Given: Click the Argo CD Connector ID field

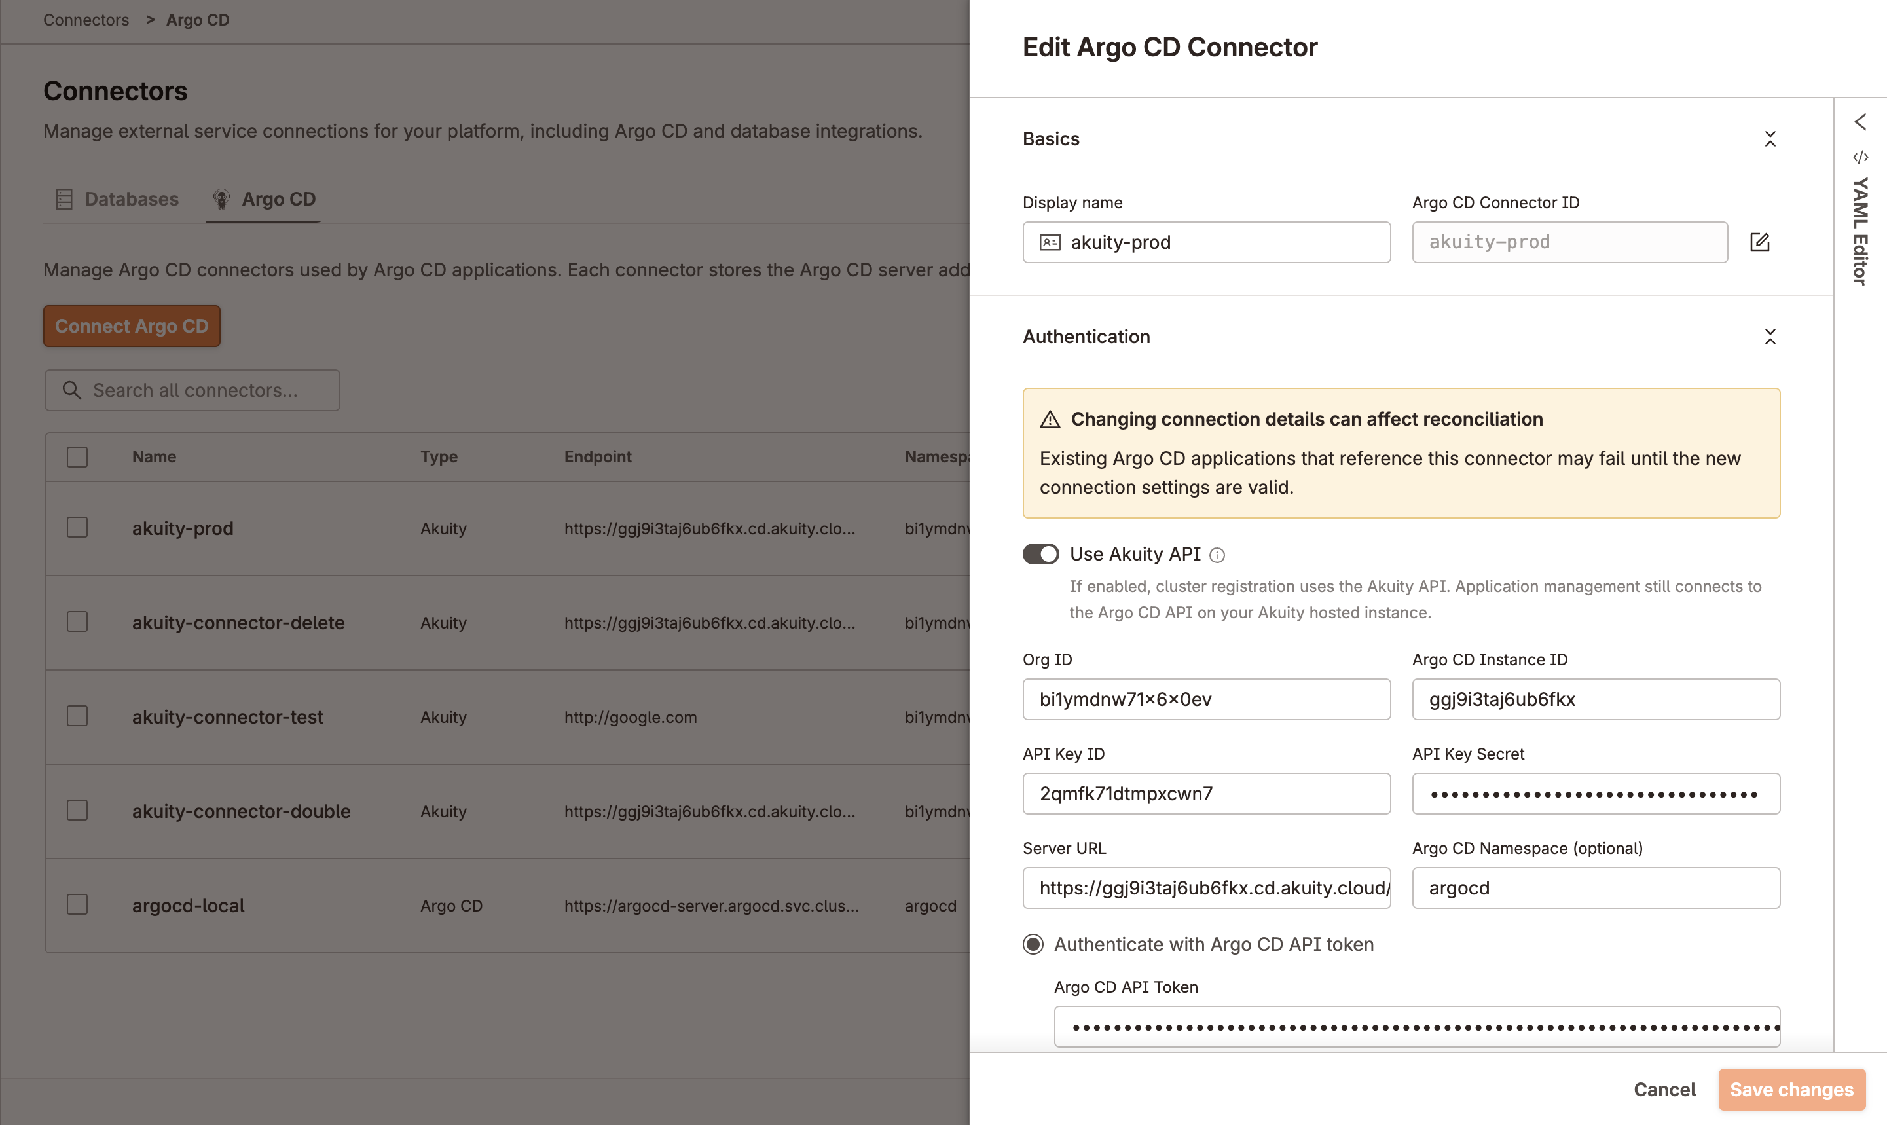Looking at the screenshot, I should 1569,242.
